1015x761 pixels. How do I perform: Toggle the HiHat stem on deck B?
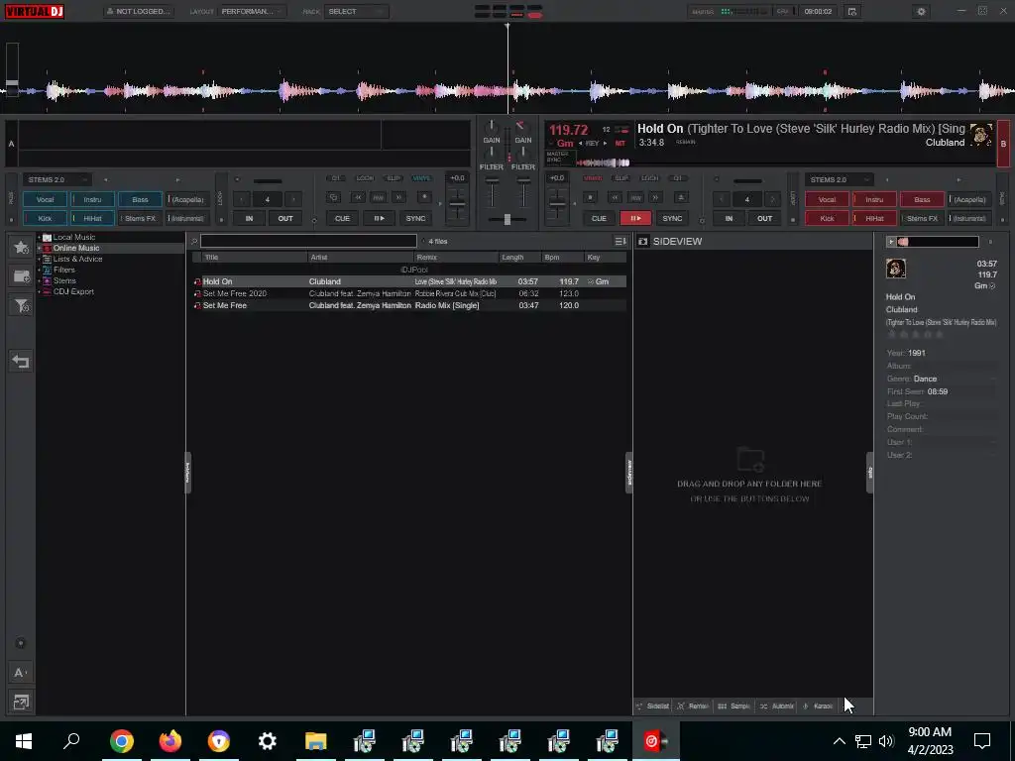(x=874, y=218)
